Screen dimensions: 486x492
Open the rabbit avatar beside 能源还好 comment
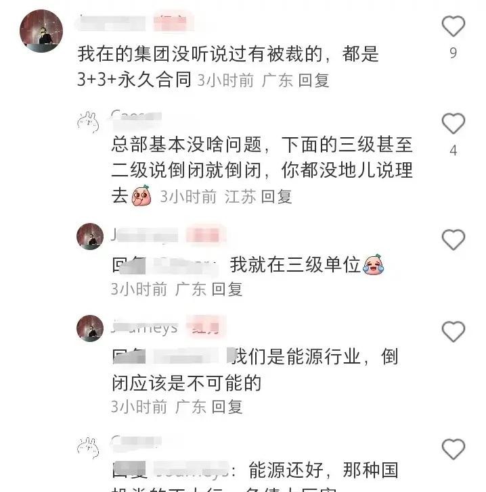tap(89, 448)
